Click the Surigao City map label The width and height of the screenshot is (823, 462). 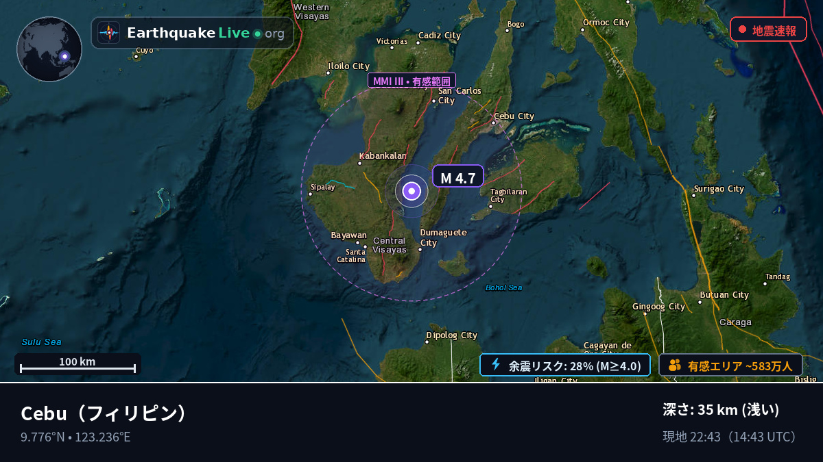(719, 189)
